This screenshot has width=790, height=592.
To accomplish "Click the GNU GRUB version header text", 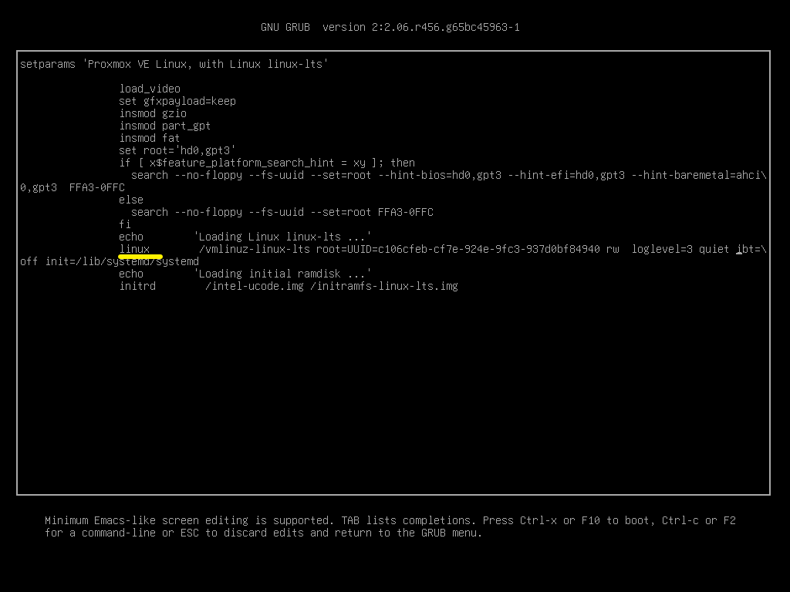I will 390,27.
